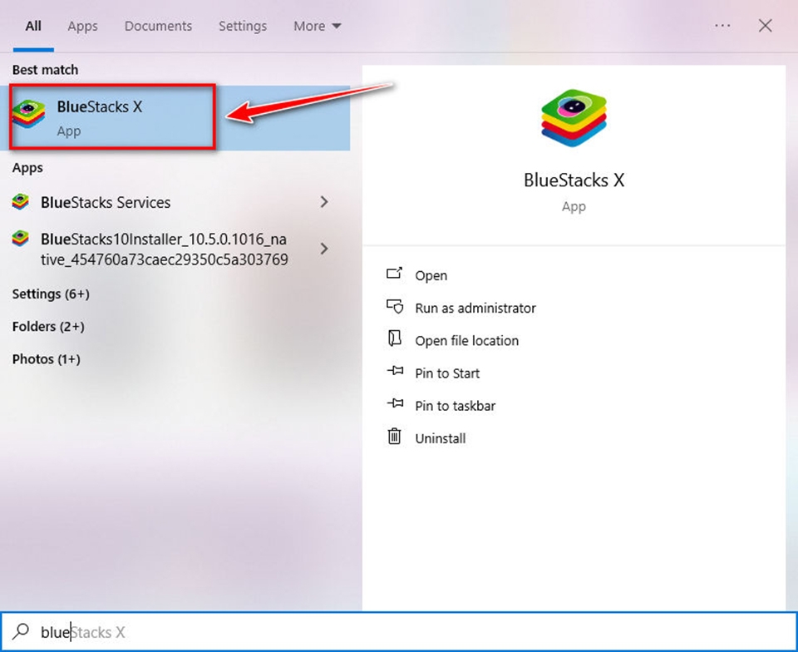Click the BlueStacks X icon in Best match
The width and height of the screenshot is (798, 652).
[x=28, y=114]
